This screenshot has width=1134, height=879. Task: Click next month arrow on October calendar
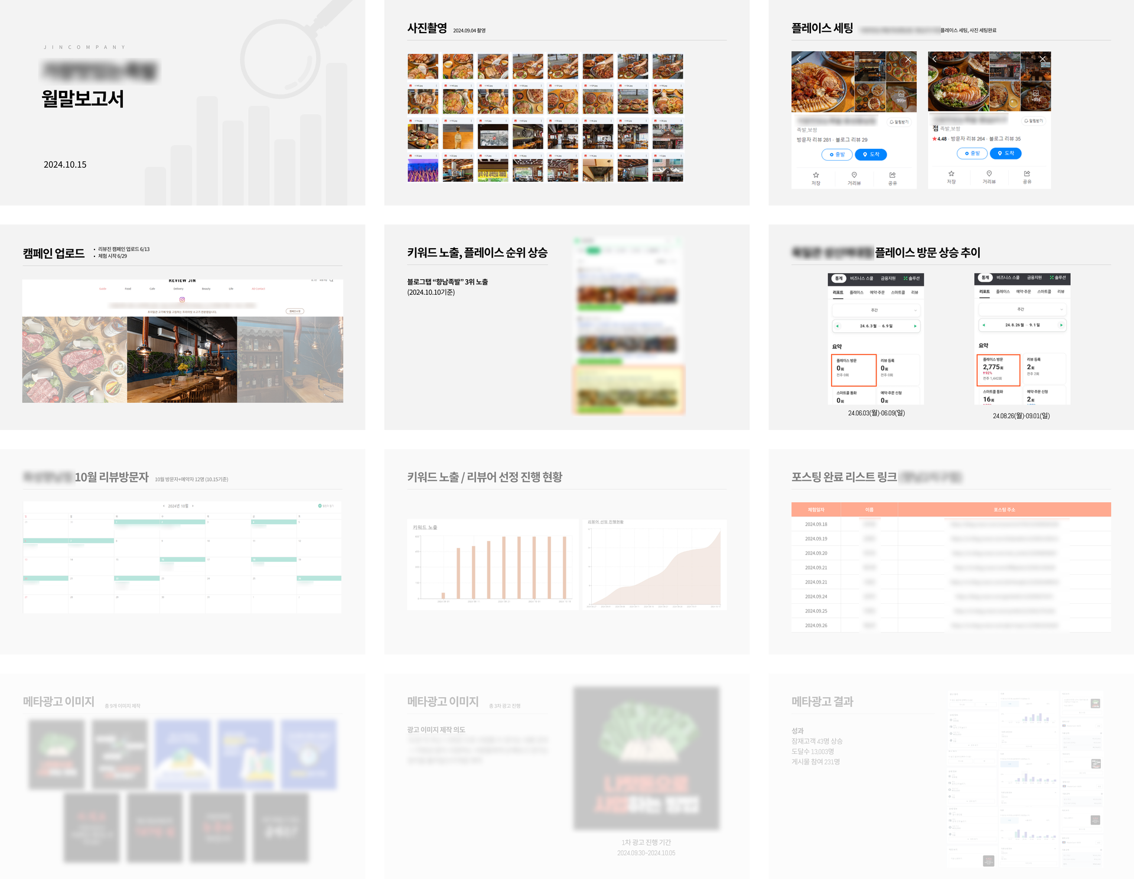point(193,506)
